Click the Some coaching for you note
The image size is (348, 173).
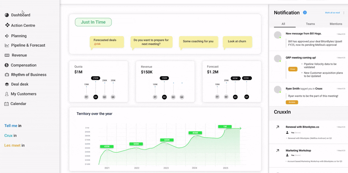pyautogui.click(x=198, y=41)
